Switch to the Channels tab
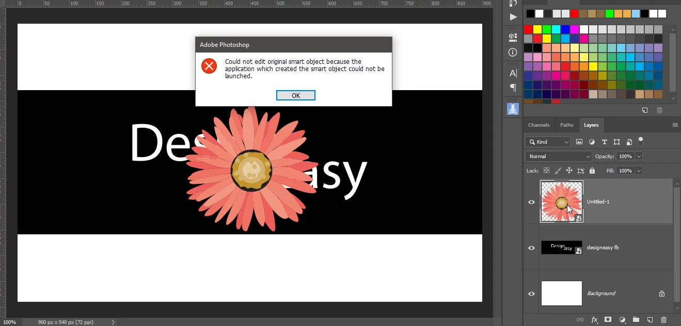The image size is (681, 326). (539, 125)
